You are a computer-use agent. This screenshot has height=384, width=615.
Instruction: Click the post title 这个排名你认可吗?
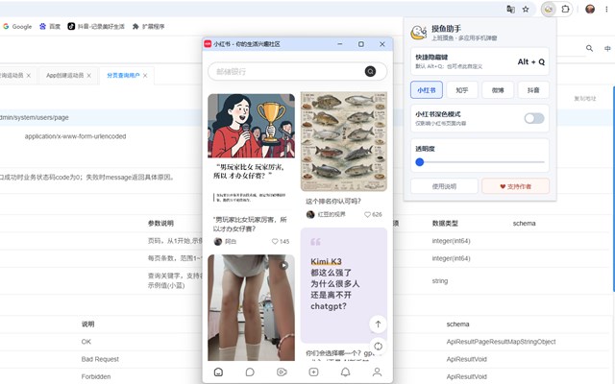point(333,201)
